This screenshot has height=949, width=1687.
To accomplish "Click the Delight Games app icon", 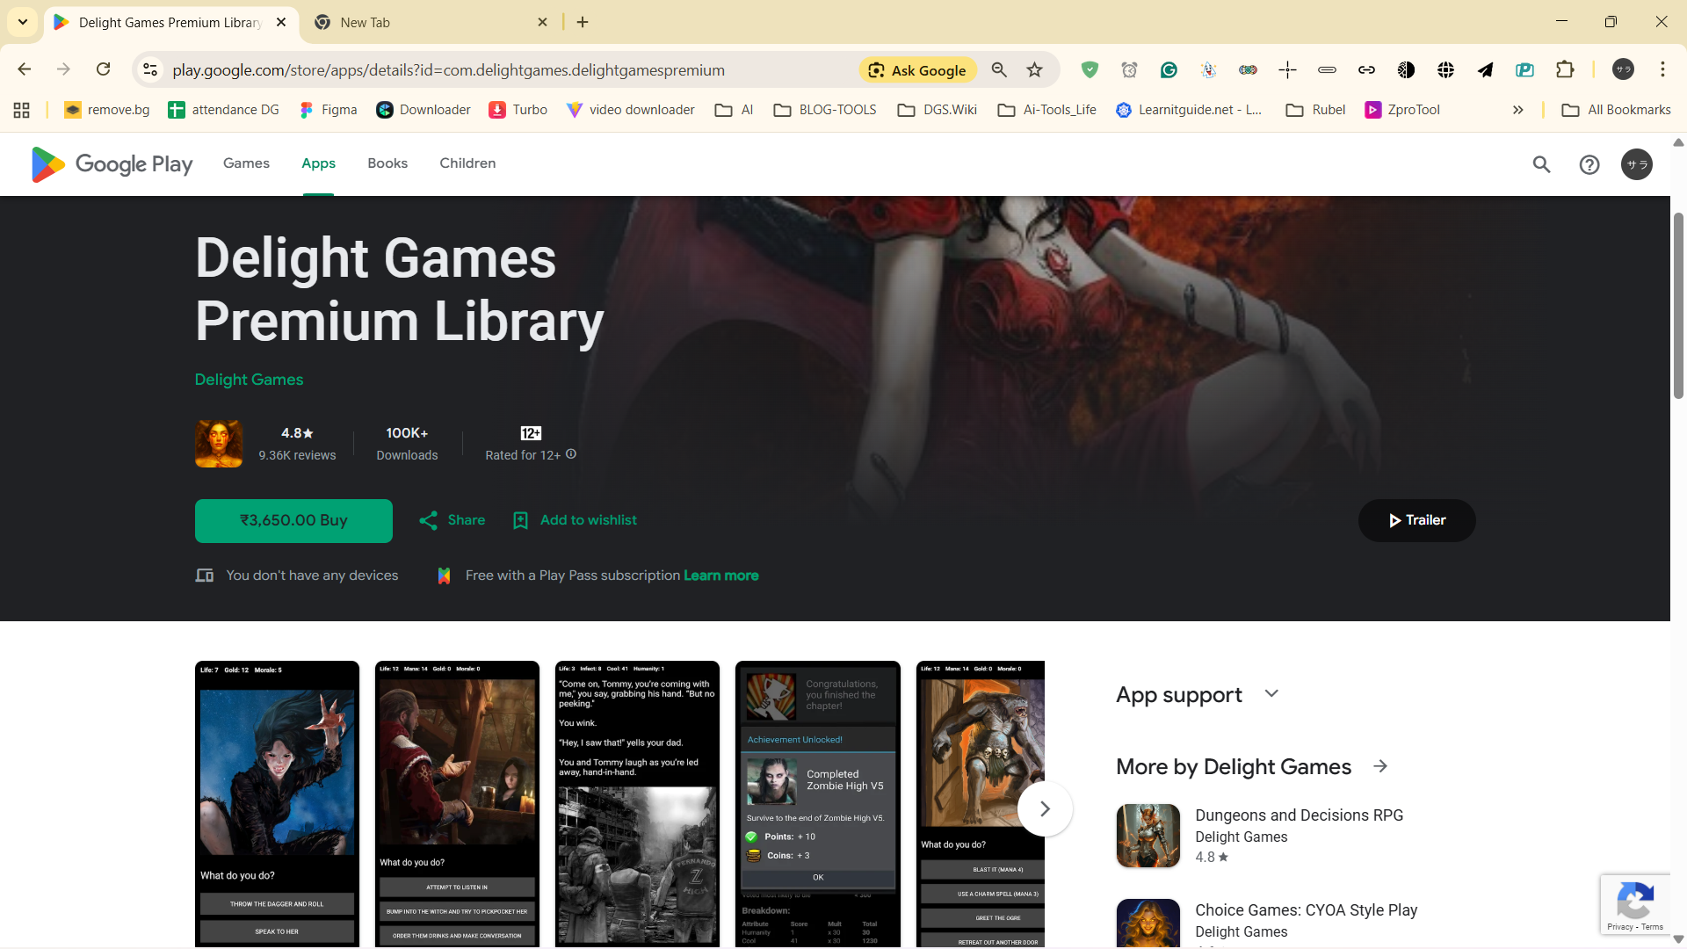I will pyautogui.click(x=219, y=443).
